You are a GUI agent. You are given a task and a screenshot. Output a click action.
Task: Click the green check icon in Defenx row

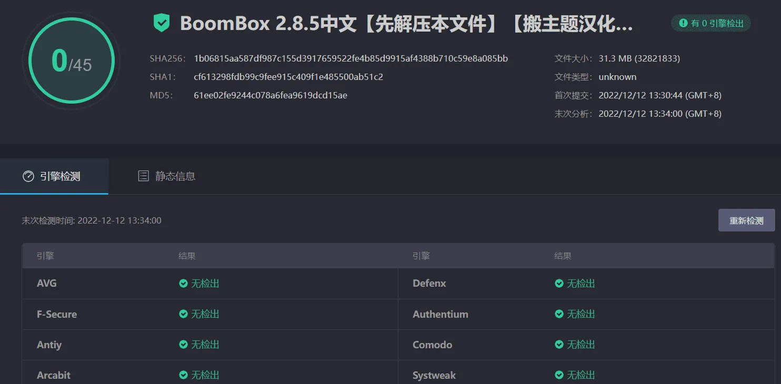559,284
